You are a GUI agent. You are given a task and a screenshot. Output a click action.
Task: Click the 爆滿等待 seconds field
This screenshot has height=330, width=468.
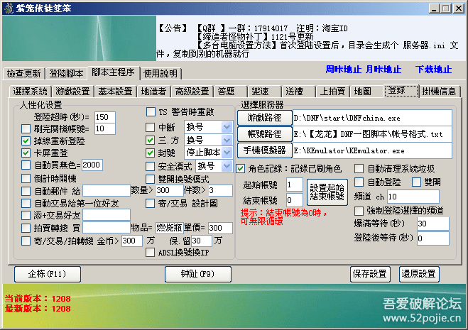pos(432,224)
